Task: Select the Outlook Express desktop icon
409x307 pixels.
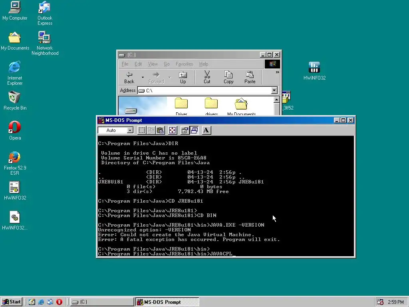Action: pos(45,13)
